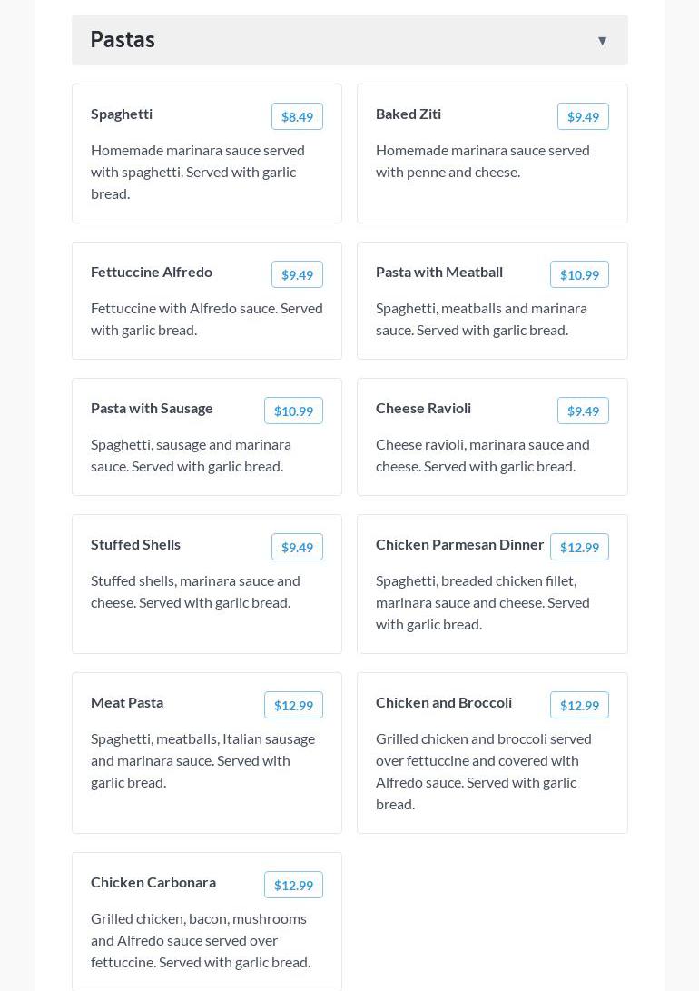Click Pasta with Meatball $10.99 price
Screen dimensions: 699x991
click(x=579, y=274)
